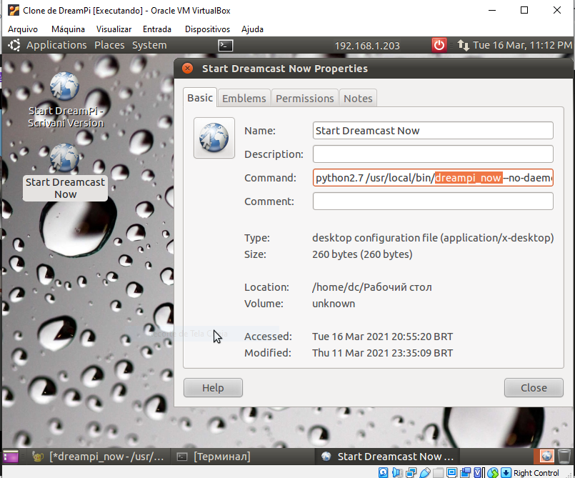This screenshot has height=478, width=575.
Task: Open the Dispositivos menu
Action: pos(207,29)
